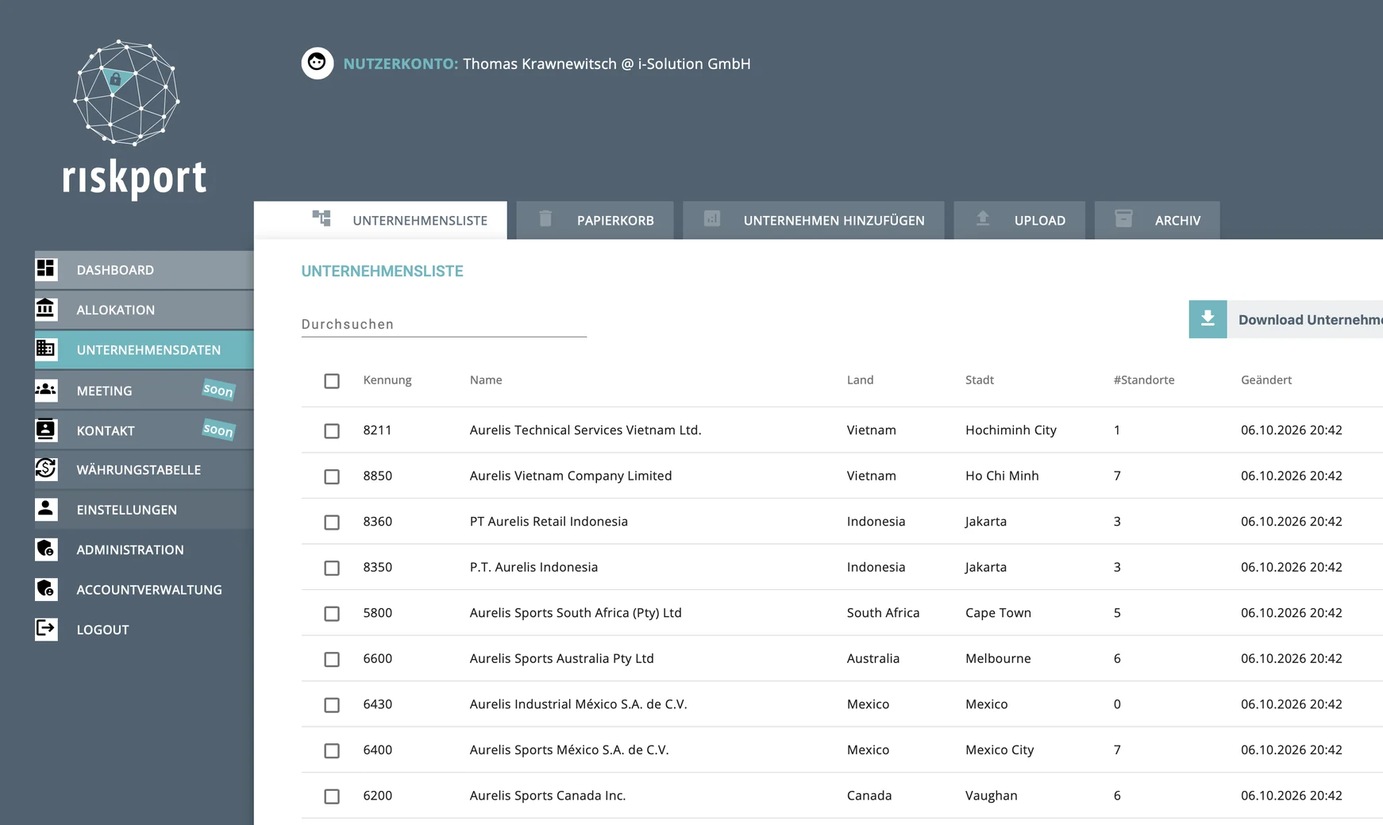
Task: Click the Archiv box icon
Action: (x=1123, y=218)
